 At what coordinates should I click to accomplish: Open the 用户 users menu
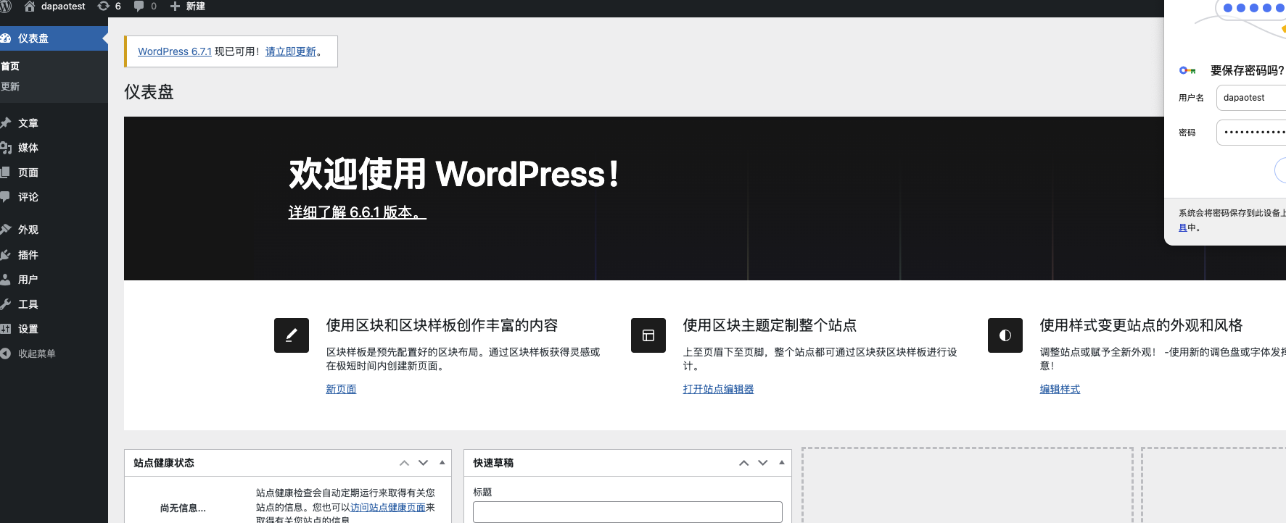tap(54, 280)
